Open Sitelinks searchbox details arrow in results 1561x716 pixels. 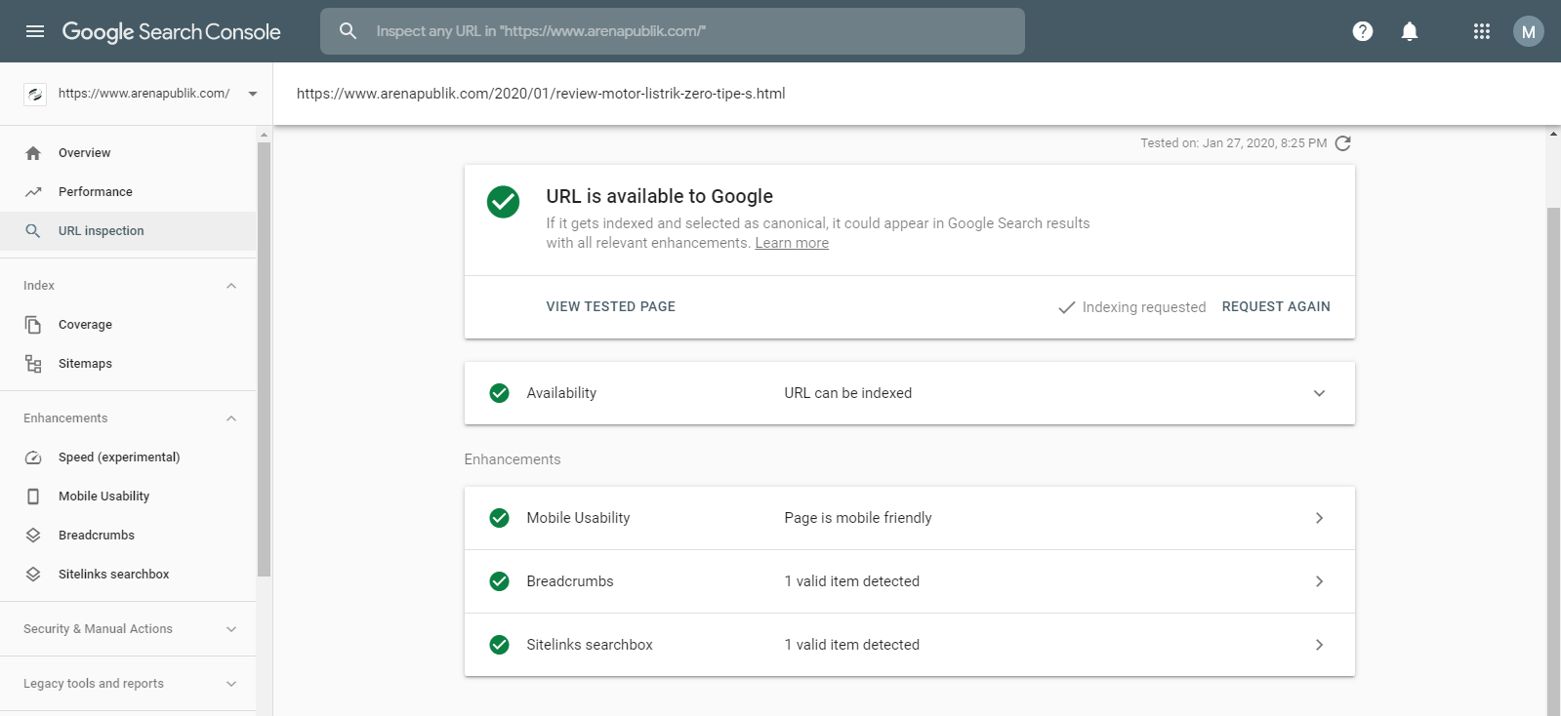pyautogui.click(x=1319, y=645)
